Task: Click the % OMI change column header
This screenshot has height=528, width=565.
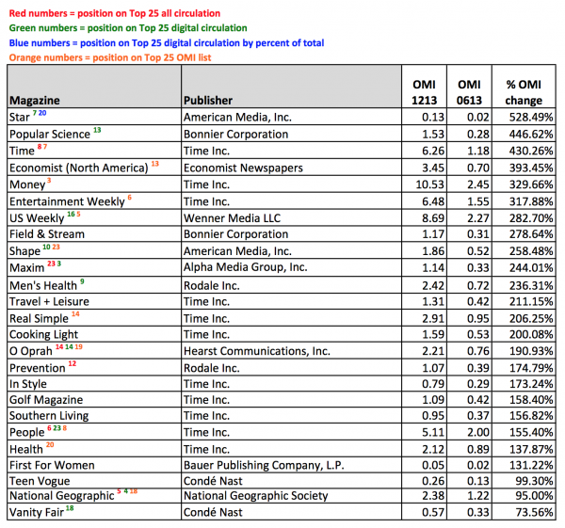Action: coord(523,91)
